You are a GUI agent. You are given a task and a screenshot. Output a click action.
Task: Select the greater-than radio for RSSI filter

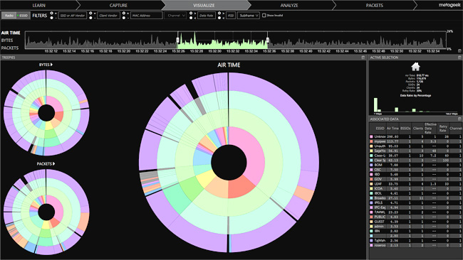pyautogui.click(x=219, y=13)
